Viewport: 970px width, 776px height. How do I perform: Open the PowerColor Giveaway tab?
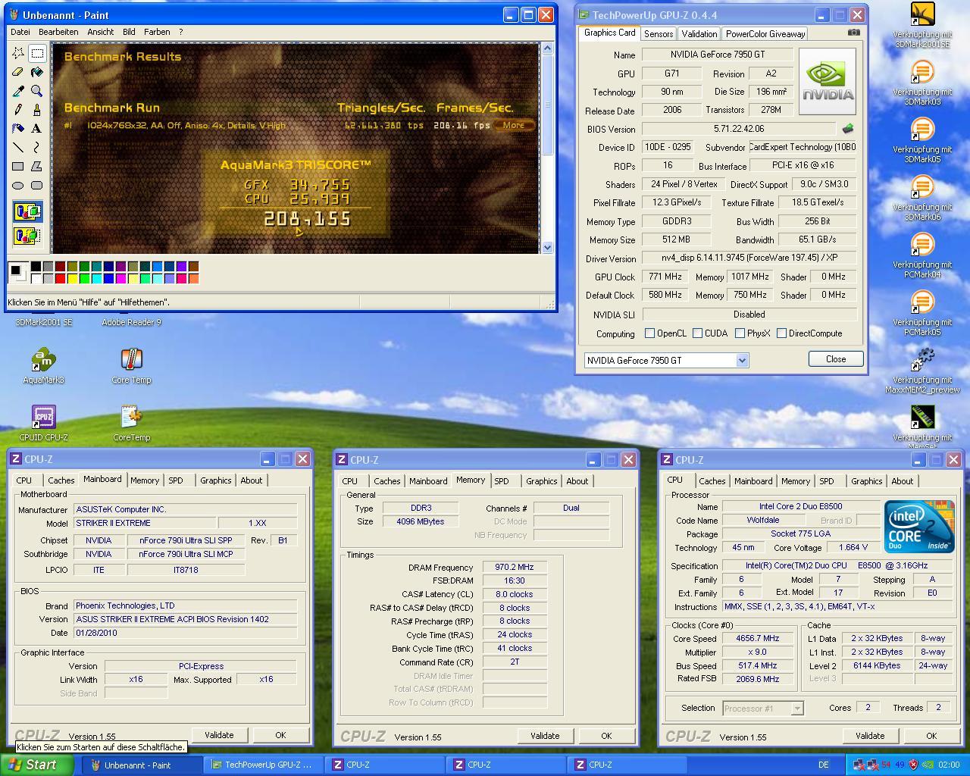coord(765,34)
